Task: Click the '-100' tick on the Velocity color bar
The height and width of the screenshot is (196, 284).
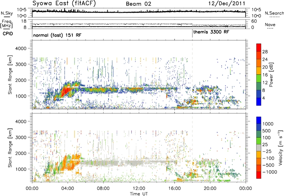Action: (x=268, y=158)
